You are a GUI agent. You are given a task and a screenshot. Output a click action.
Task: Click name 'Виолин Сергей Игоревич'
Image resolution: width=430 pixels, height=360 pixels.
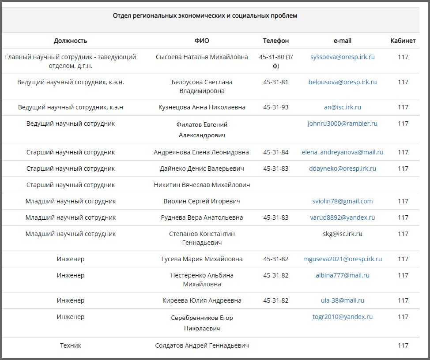(x=202, y=201)
